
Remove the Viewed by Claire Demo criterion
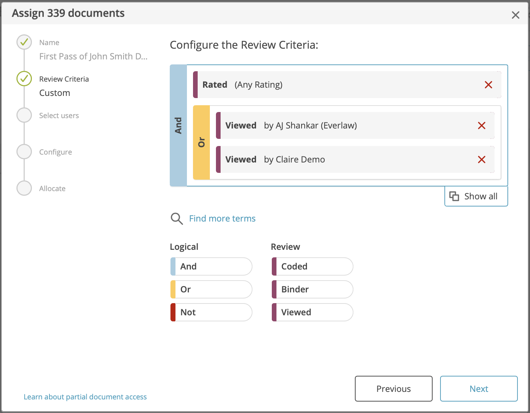481,160
